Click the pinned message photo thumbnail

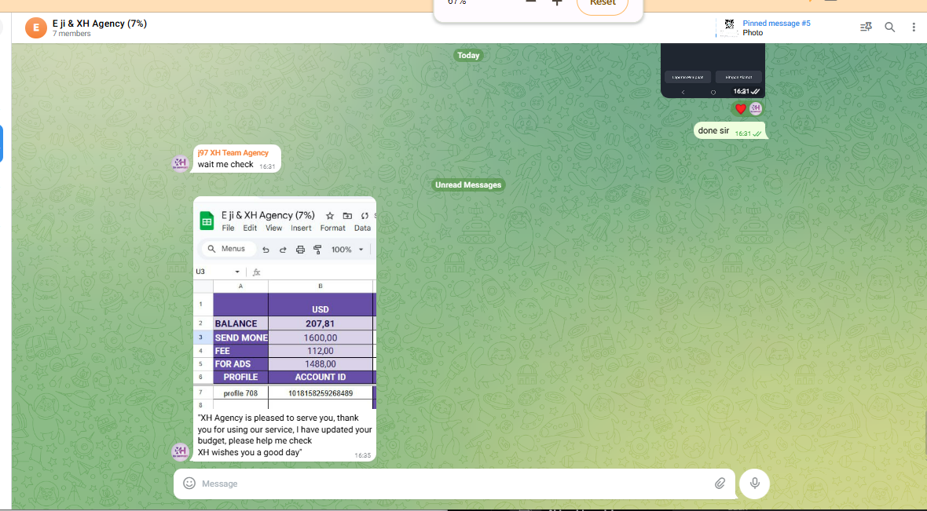point(729,27)
